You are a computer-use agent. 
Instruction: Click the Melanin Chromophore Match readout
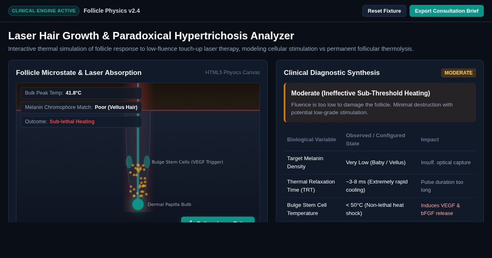[x=81, y=107]
